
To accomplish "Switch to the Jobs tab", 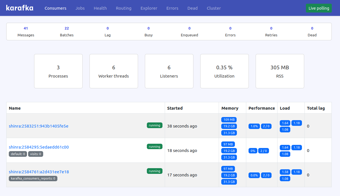I will 80,8.
